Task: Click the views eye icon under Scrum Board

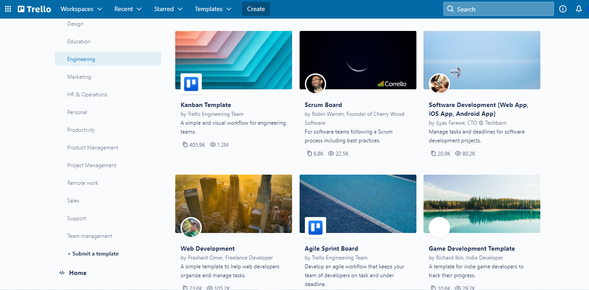Action: [x=331, y=153]
